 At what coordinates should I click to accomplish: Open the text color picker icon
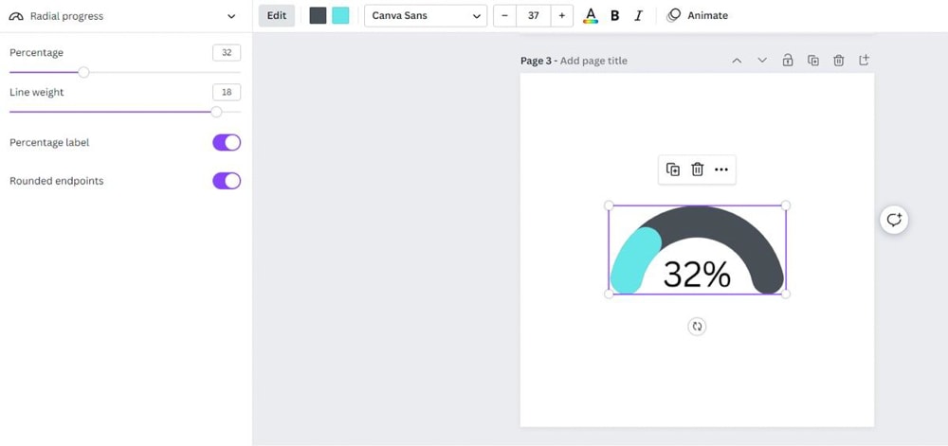pyautogui.click(x=591, y=16)
